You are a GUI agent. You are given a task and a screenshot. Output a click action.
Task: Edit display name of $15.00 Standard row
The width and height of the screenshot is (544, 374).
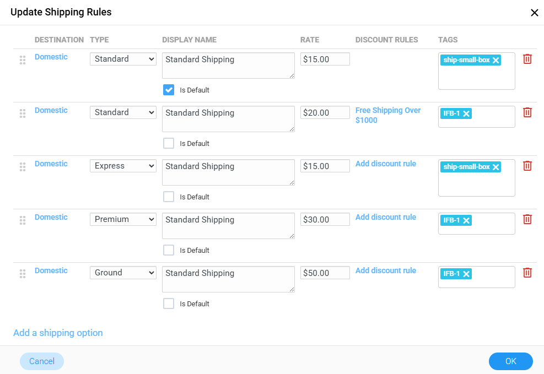coord(228,66)
